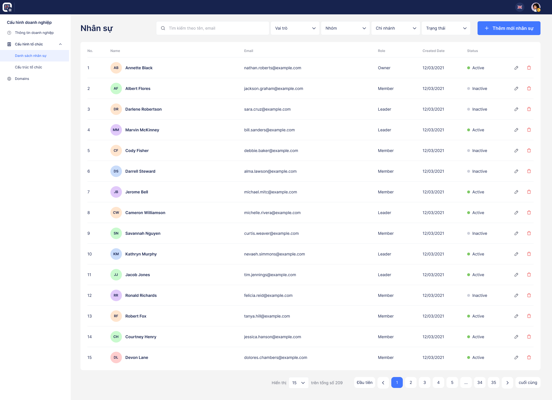The image size is (552, 400).
Task: Delete Albert Flores using trash icon
Action: 529,89
